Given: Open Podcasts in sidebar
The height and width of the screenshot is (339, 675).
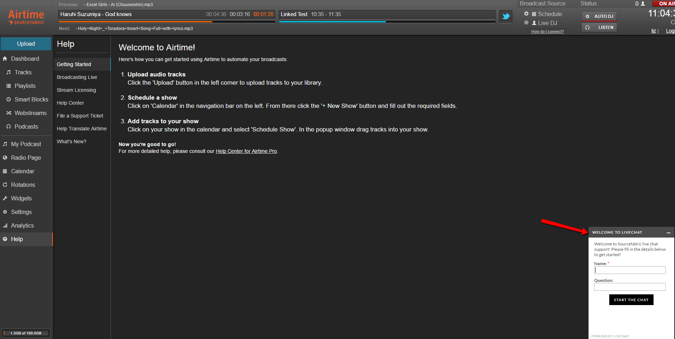Looking at the screenshot, I should click(x=26, y=126).
